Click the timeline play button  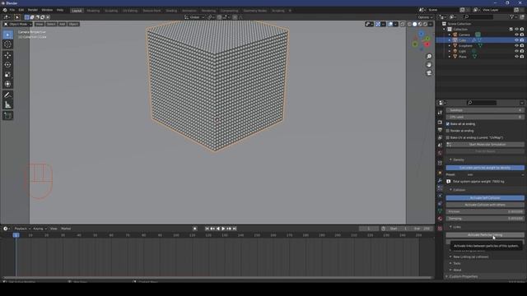point(223,229)
